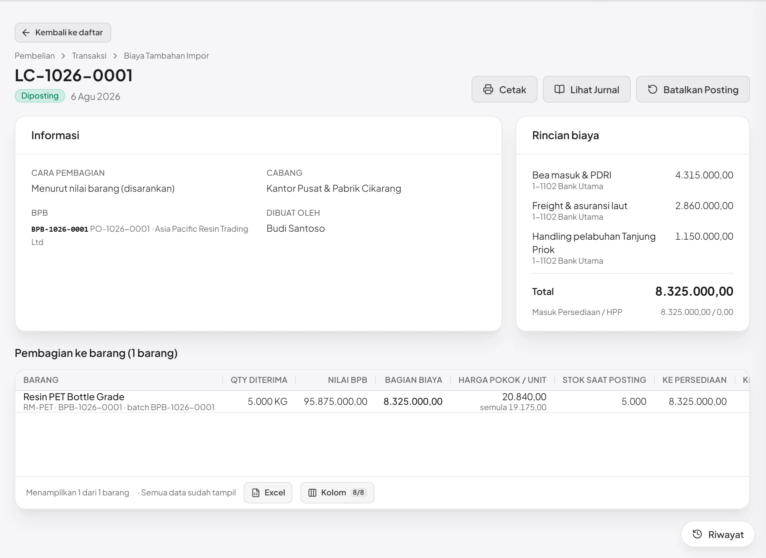766x558 pixels.
Task: Click the Lihat Jurnal button label
Action: pyautogui.click(x=595, y=90)
